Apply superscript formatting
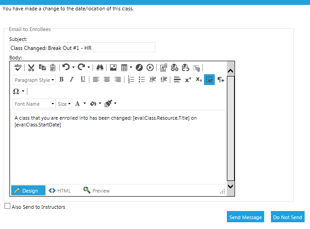 [x=188, y=80]
